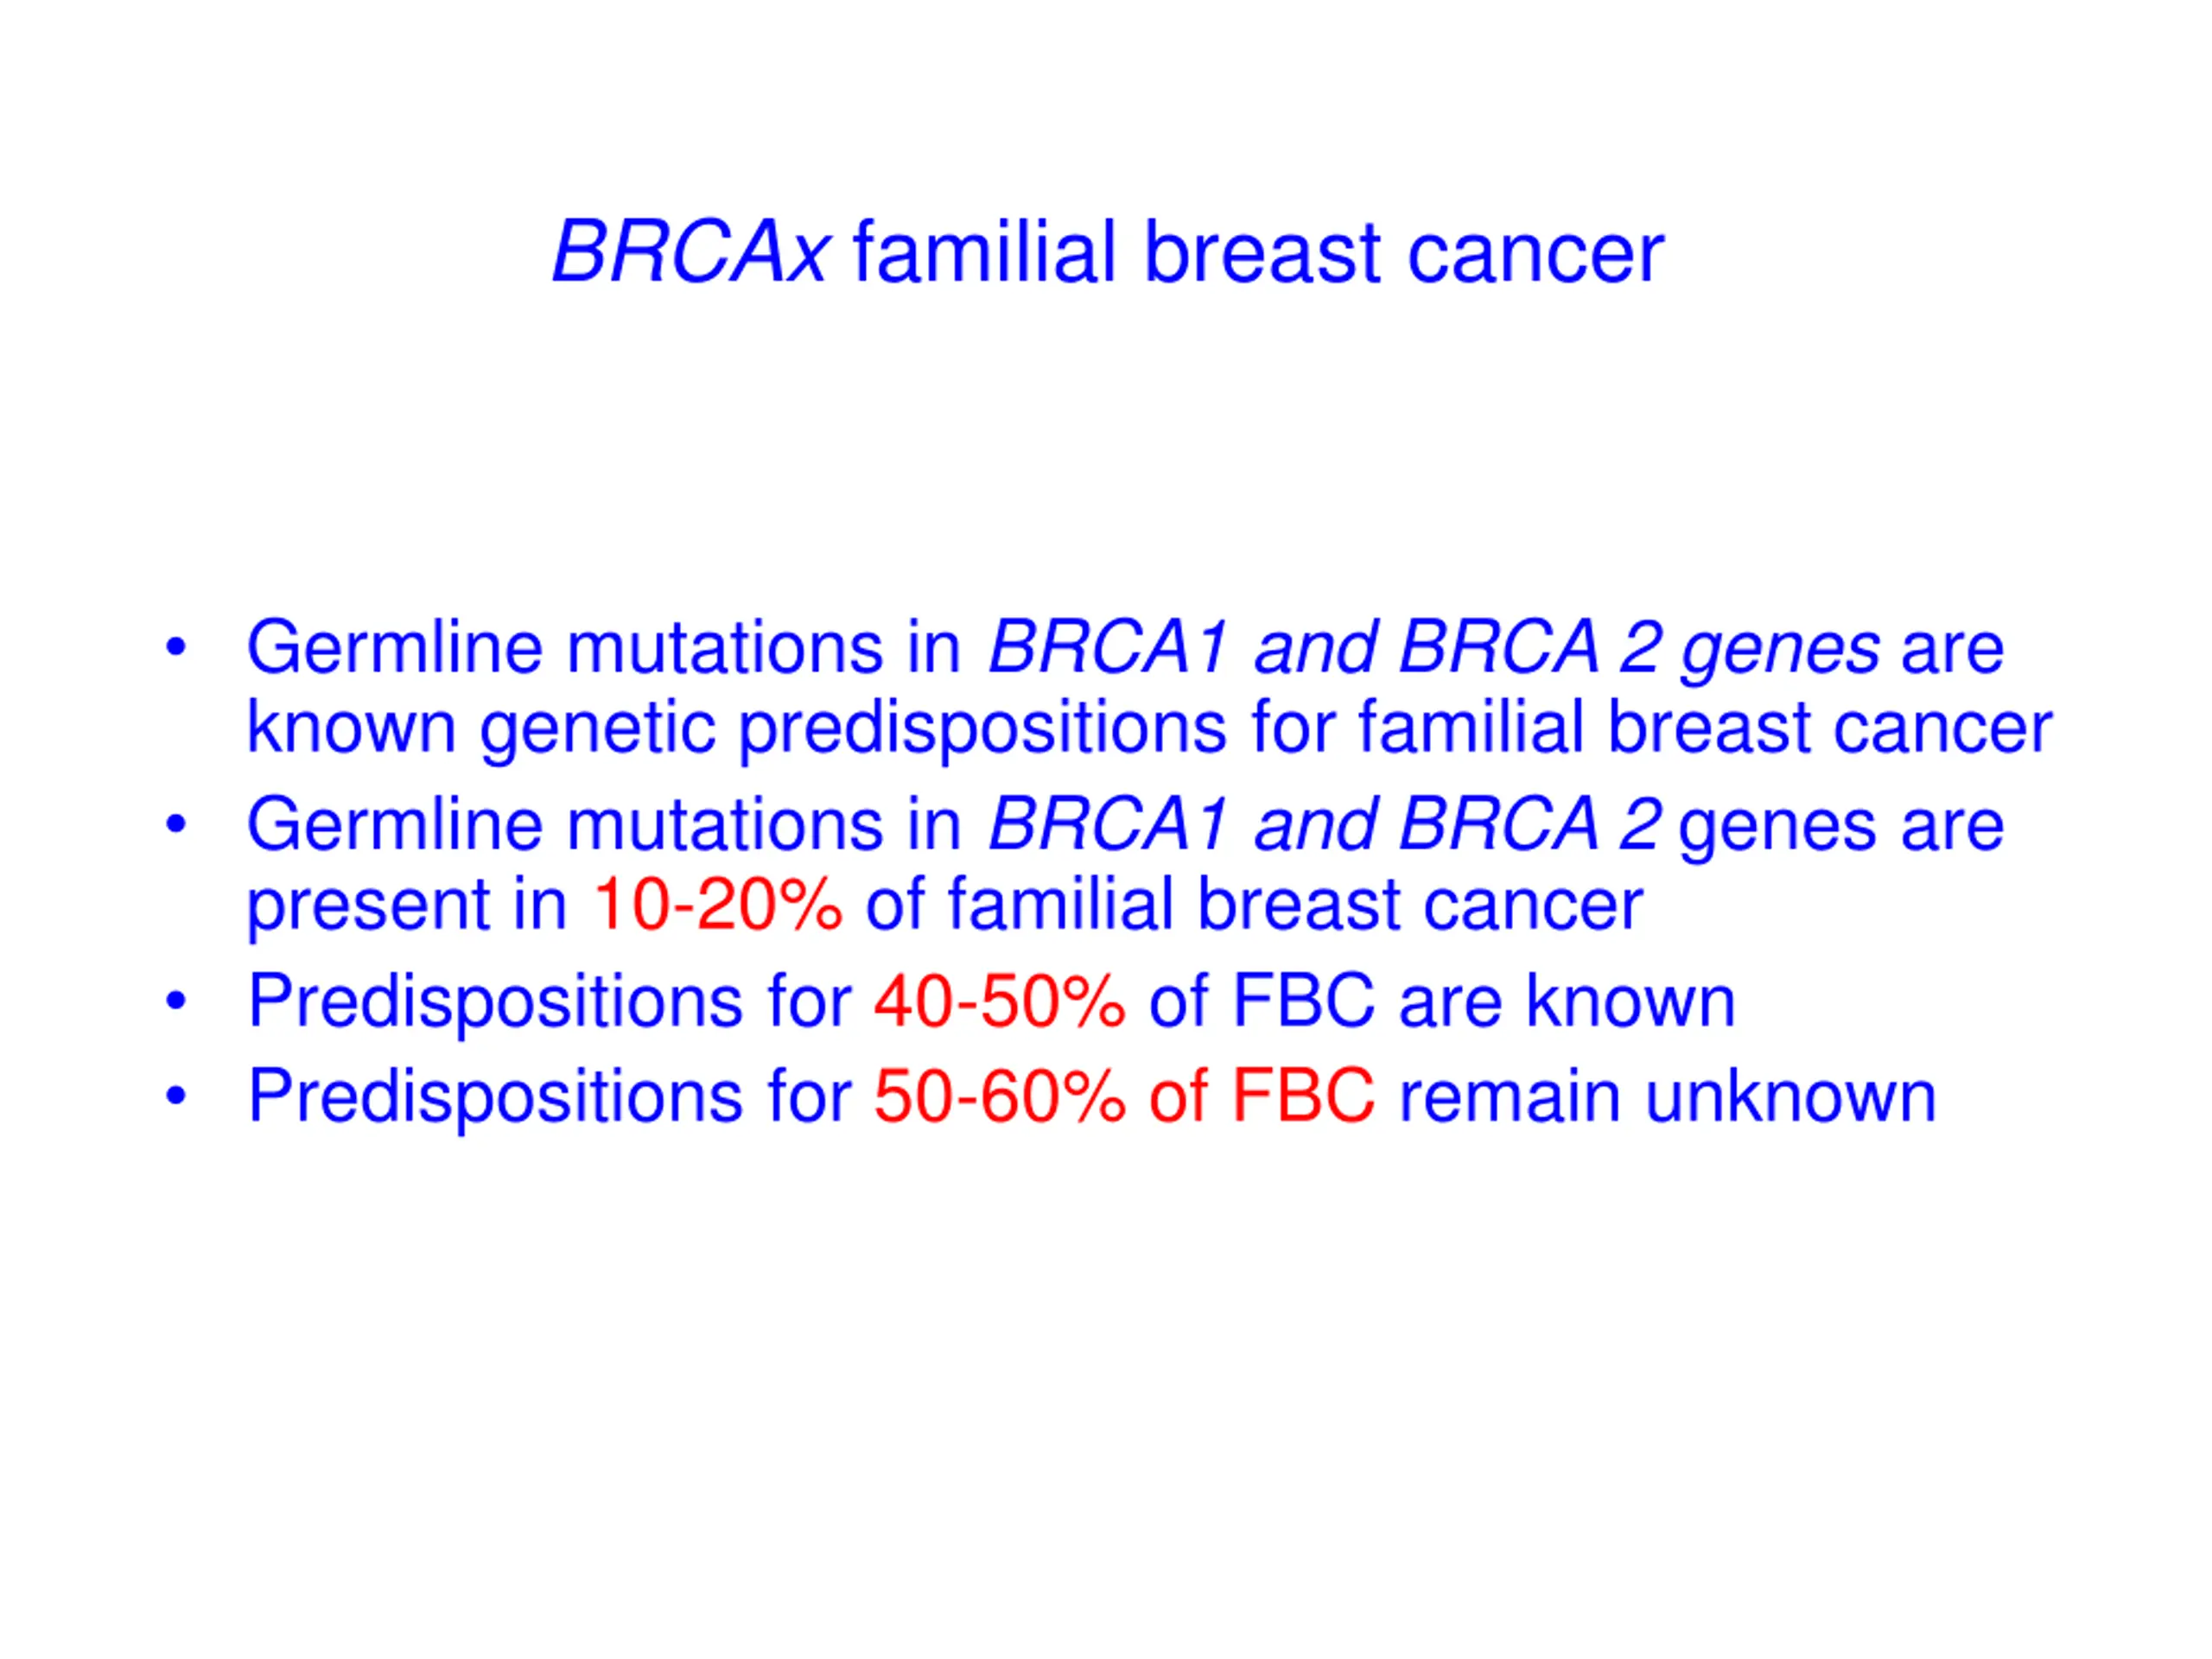The width and height of the screenshot is (2212, 1659).
Task: Click the first bullet point marker
Action: pos(176,648)
